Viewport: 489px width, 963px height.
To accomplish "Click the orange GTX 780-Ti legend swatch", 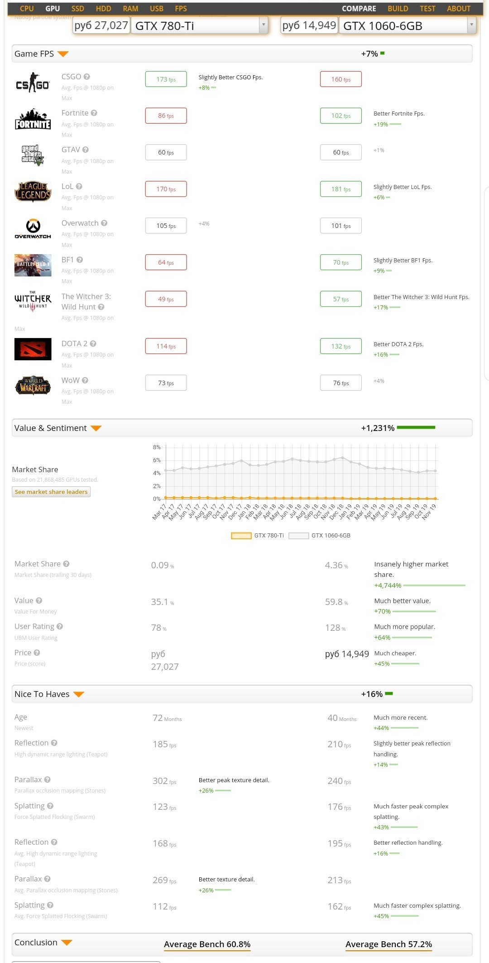I will (x=241, y=536).
